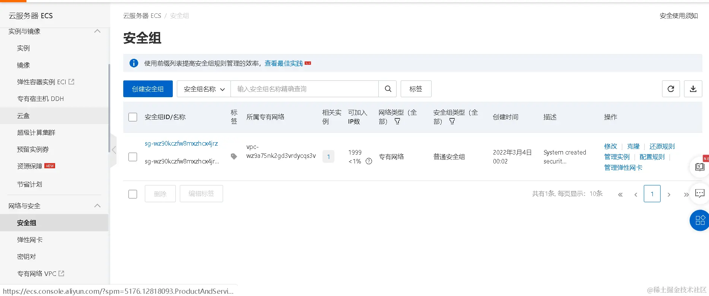Click the related instances count badge 1
709x296 pixels.
tap(328, 157)
